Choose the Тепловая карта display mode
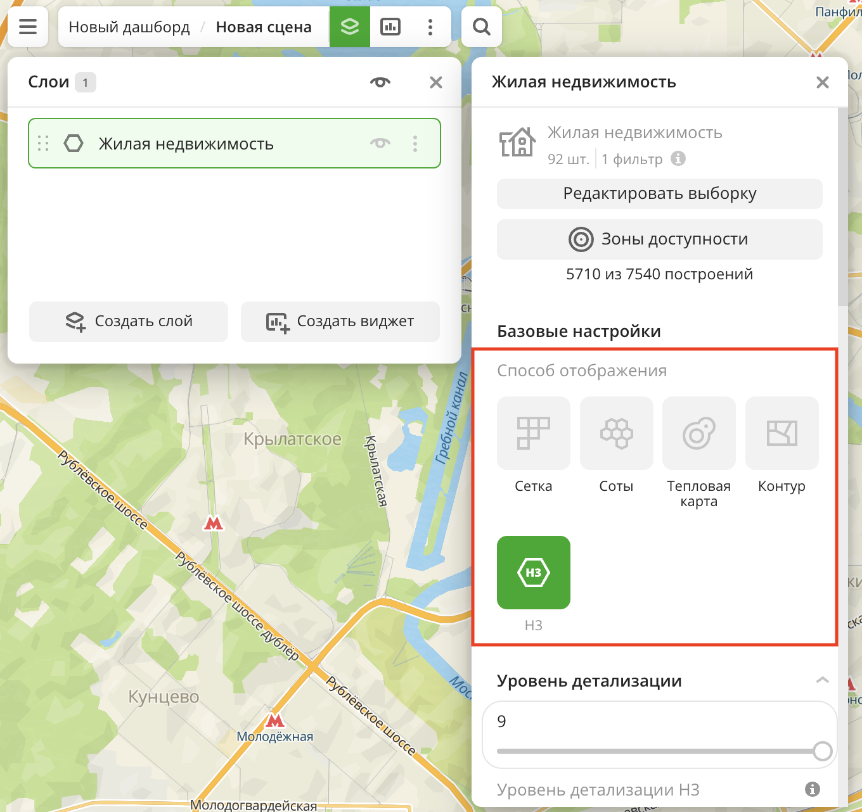Image resolution: width=862 pixels, height=812 pixels. coord(698,433)
